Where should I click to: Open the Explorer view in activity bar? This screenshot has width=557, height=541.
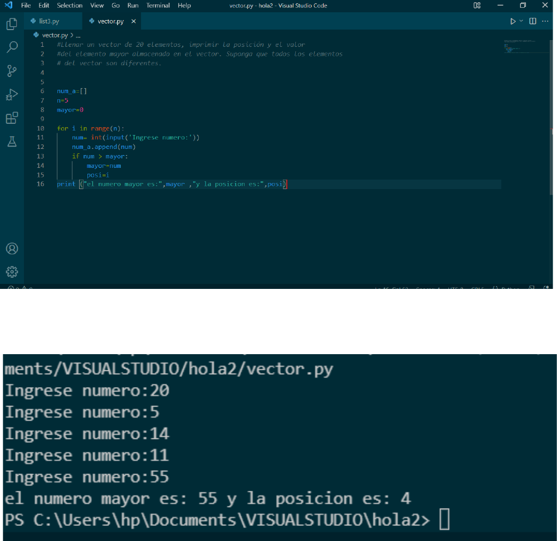(12, 24)
